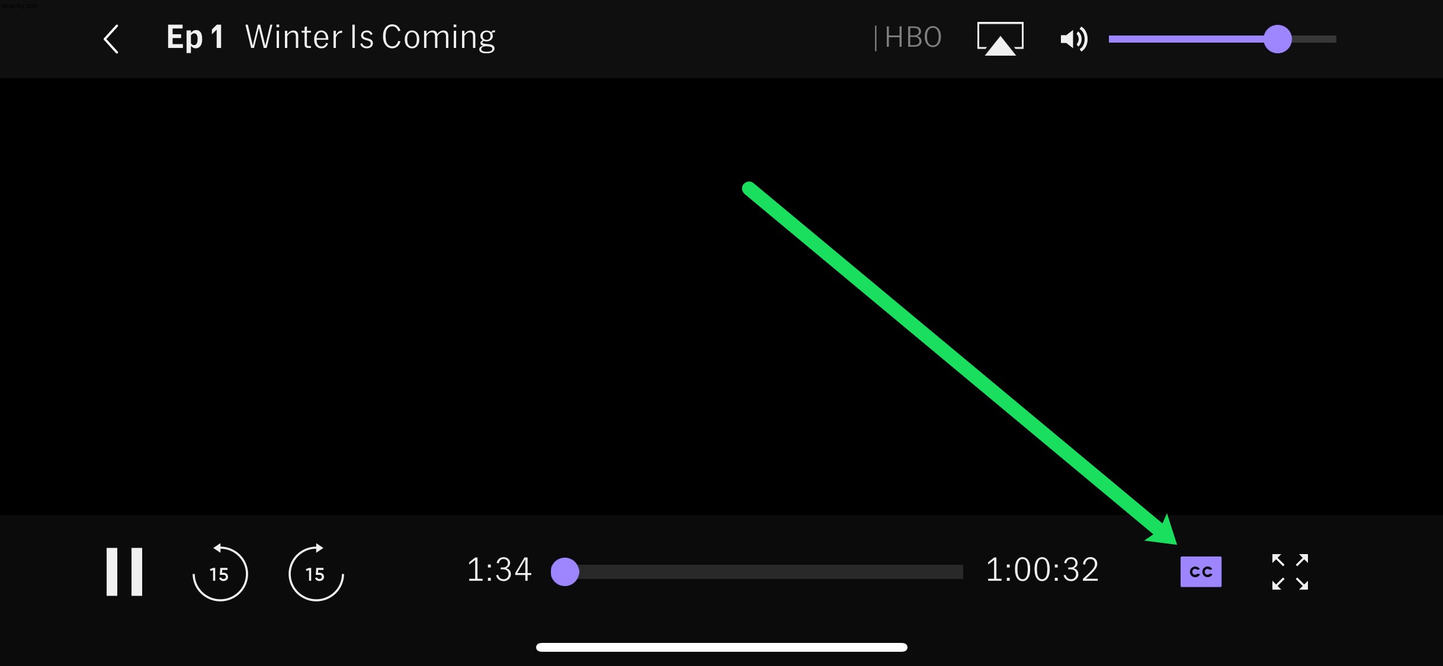The height and width of the screenshot is (666, 1443).
Task: Seek to the middle of the progress bar
Action: [x=757, y=572]
